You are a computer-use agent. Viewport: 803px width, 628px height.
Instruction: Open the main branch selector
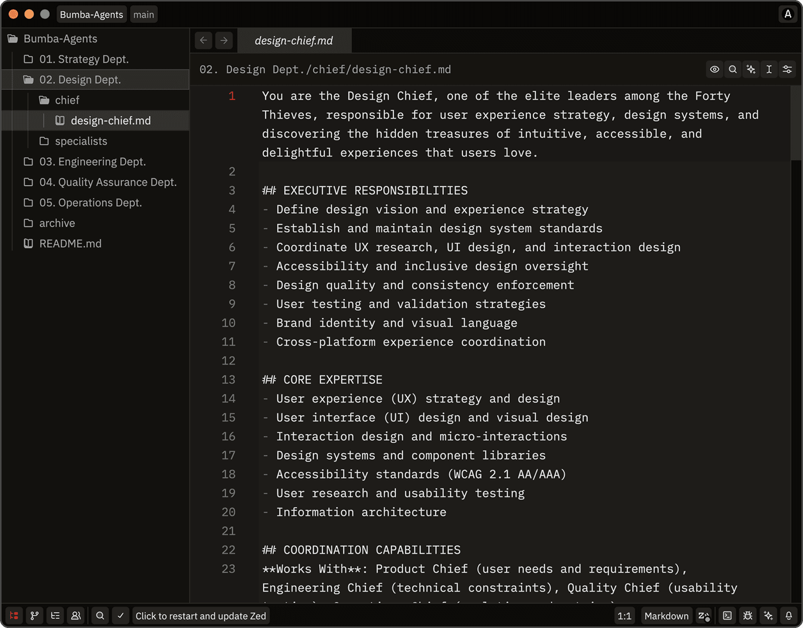click(144, 14)
